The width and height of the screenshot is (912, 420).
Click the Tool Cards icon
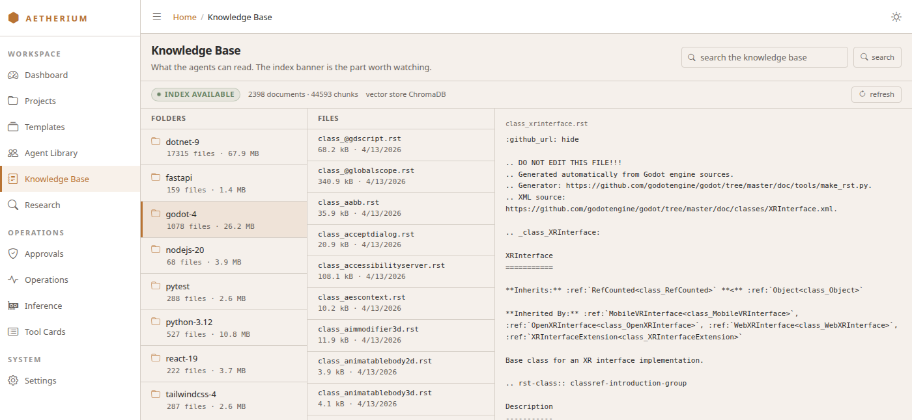[13, 332]
